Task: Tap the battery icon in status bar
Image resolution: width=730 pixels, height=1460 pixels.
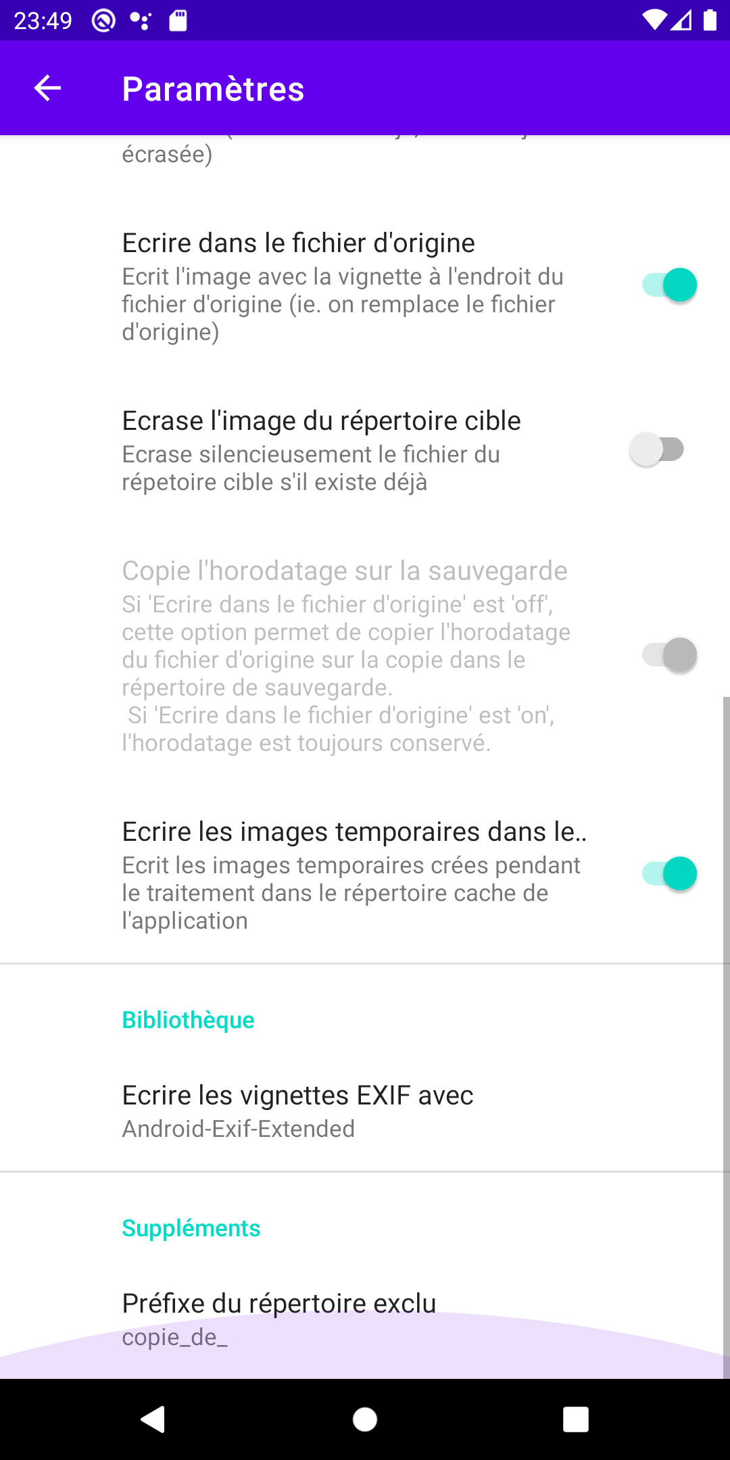Action: (710, 20)
